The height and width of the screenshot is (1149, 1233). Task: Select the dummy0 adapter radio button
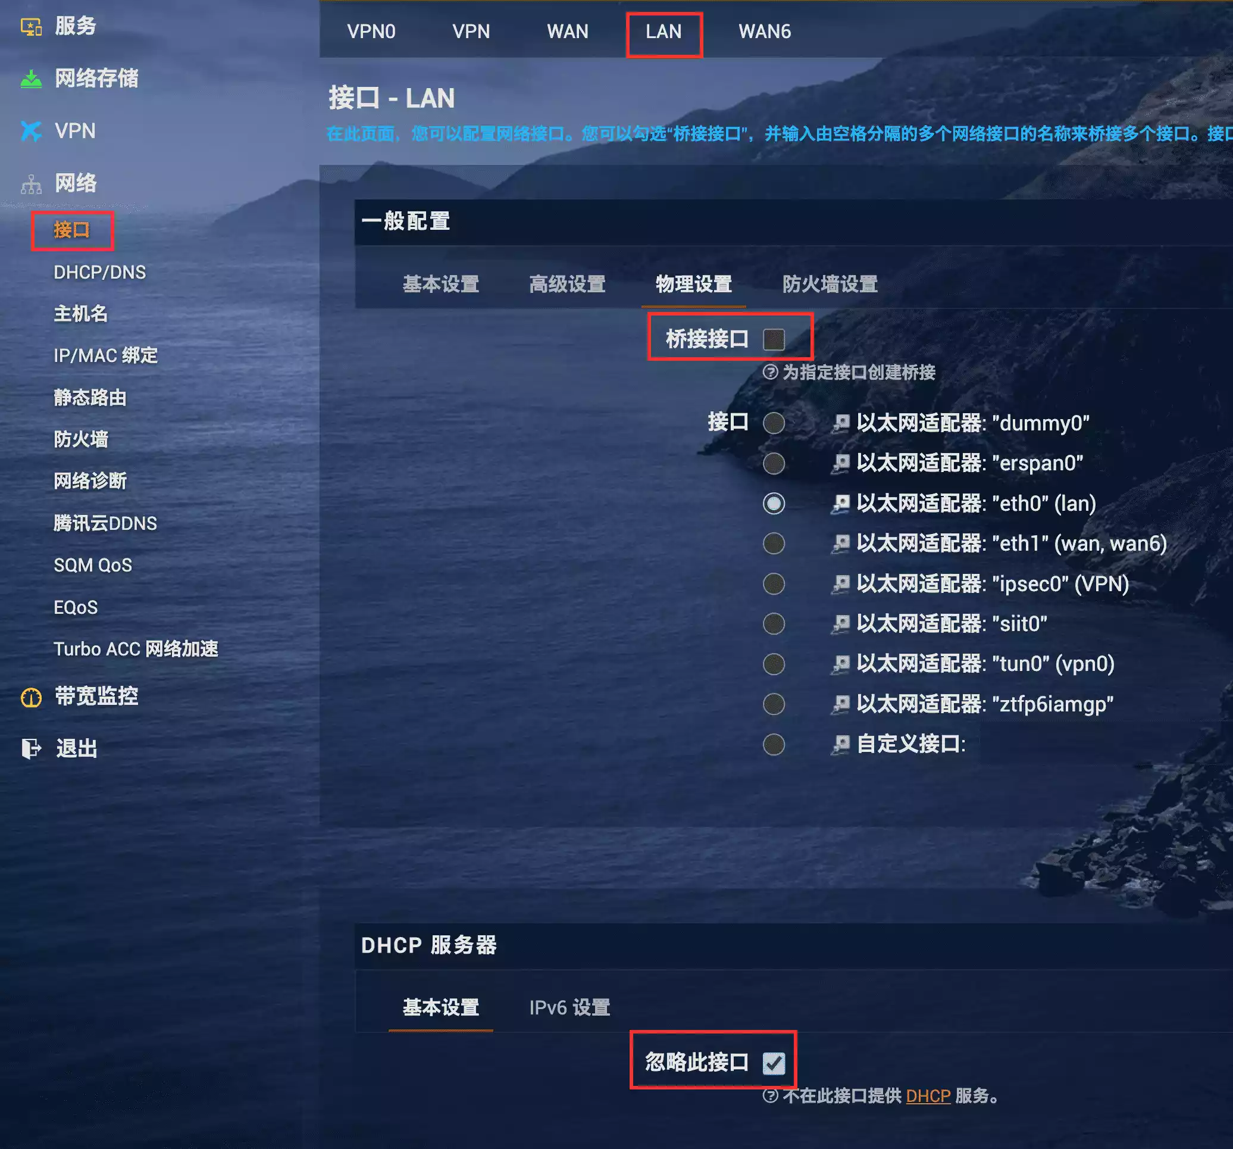[x=774, y=424]
